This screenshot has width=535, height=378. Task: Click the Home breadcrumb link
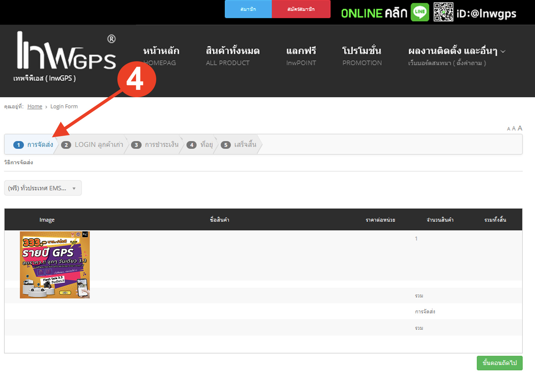click(x=35, y=107)
